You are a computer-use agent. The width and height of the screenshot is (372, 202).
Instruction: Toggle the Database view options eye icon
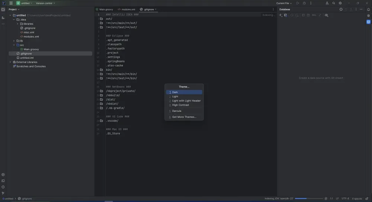point(327,15)
